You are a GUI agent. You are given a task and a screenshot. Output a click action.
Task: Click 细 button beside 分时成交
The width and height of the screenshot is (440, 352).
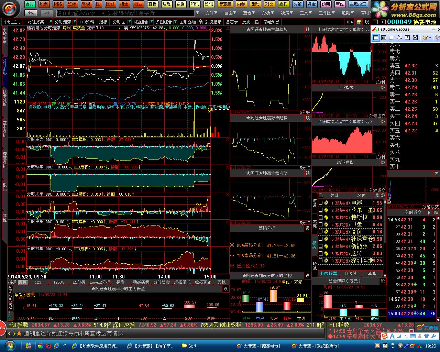pyautogui.click(x=436, y=212)
